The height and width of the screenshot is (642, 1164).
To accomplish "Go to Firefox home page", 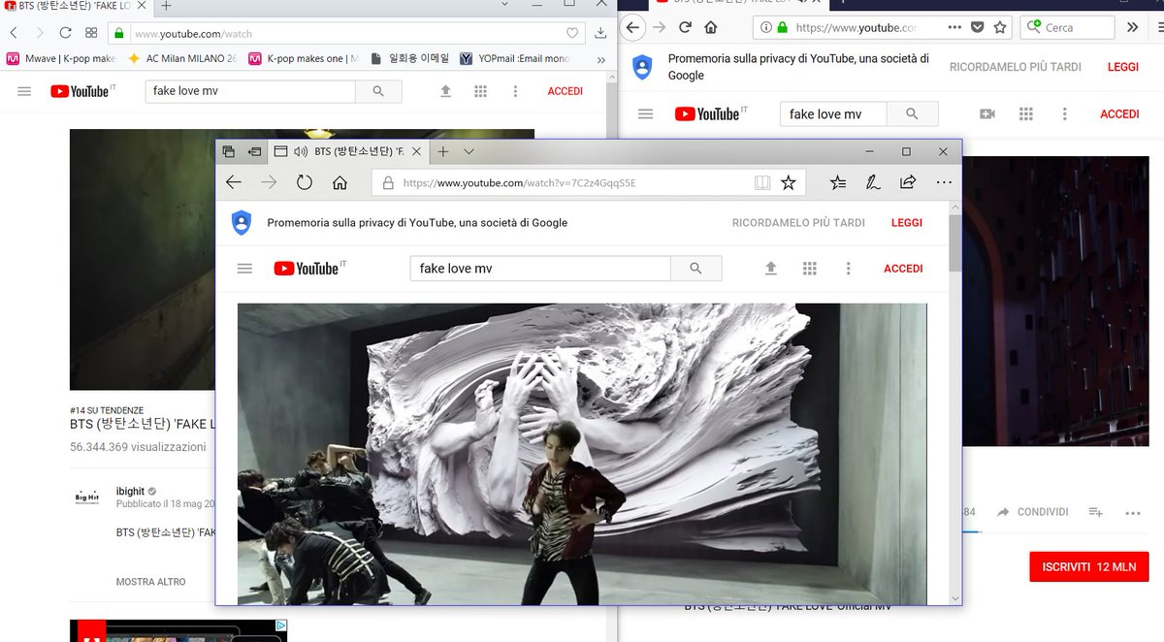I will click(711, 27).
